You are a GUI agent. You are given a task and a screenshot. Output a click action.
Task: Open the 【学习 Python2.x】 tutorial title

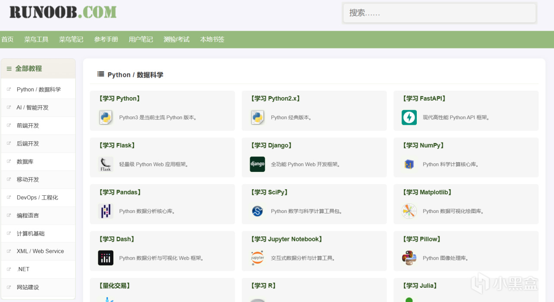(x=275, y=99)
